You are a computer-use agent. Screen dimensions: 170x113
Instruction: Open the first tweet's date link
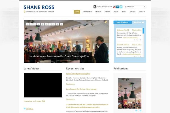coord(137,30)
